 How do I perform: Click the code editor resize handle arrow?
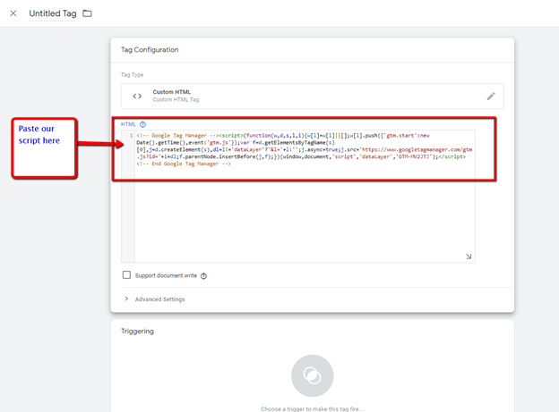(x=469, y=256)
